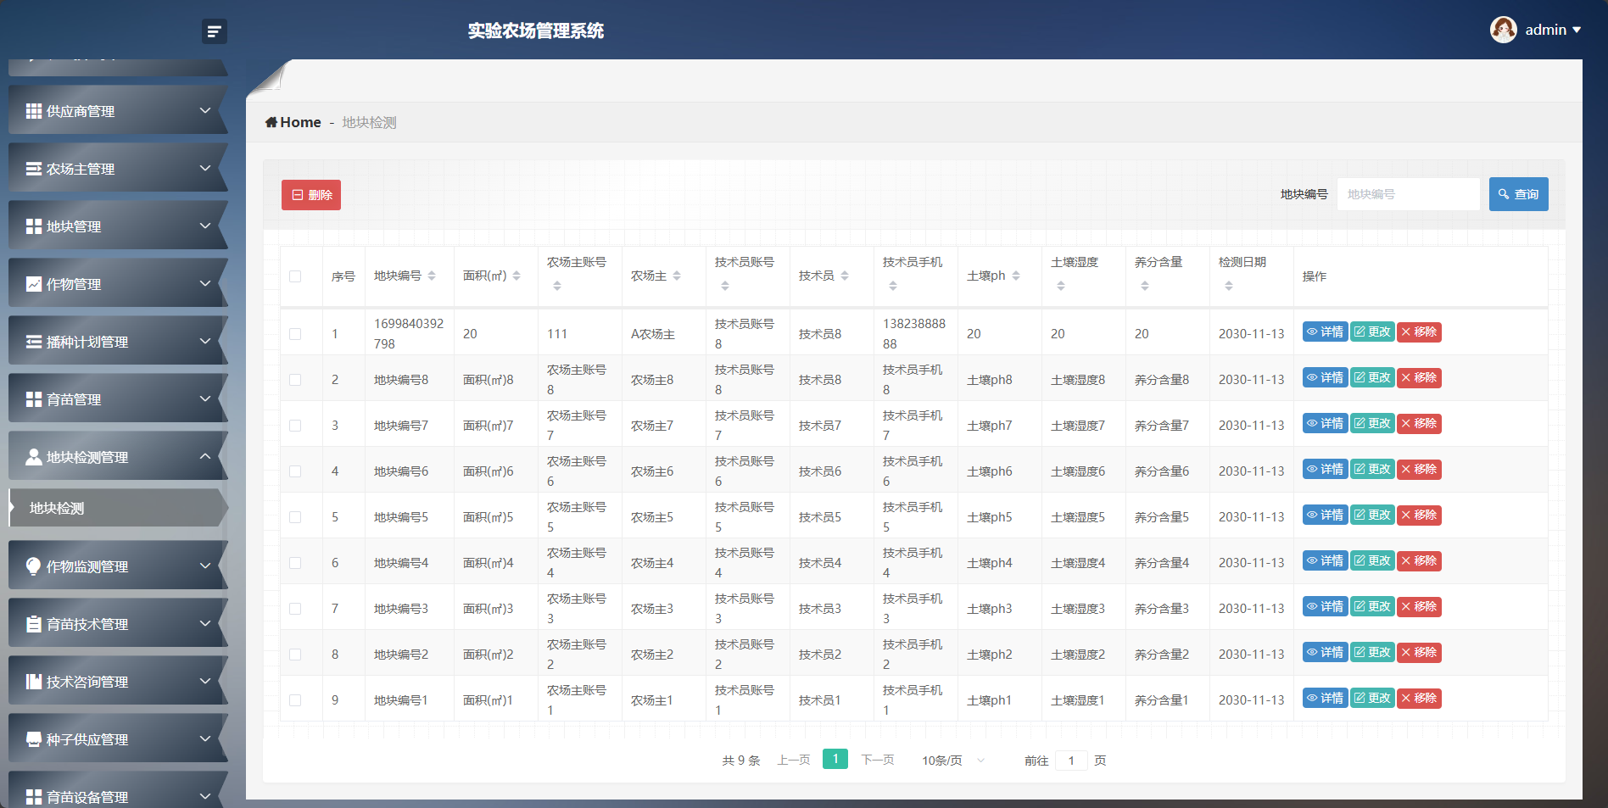Viewport: 1608px width, 808px height.
Task: Check the checkbox for 地块编号2 row
Action: coord(295,655)
